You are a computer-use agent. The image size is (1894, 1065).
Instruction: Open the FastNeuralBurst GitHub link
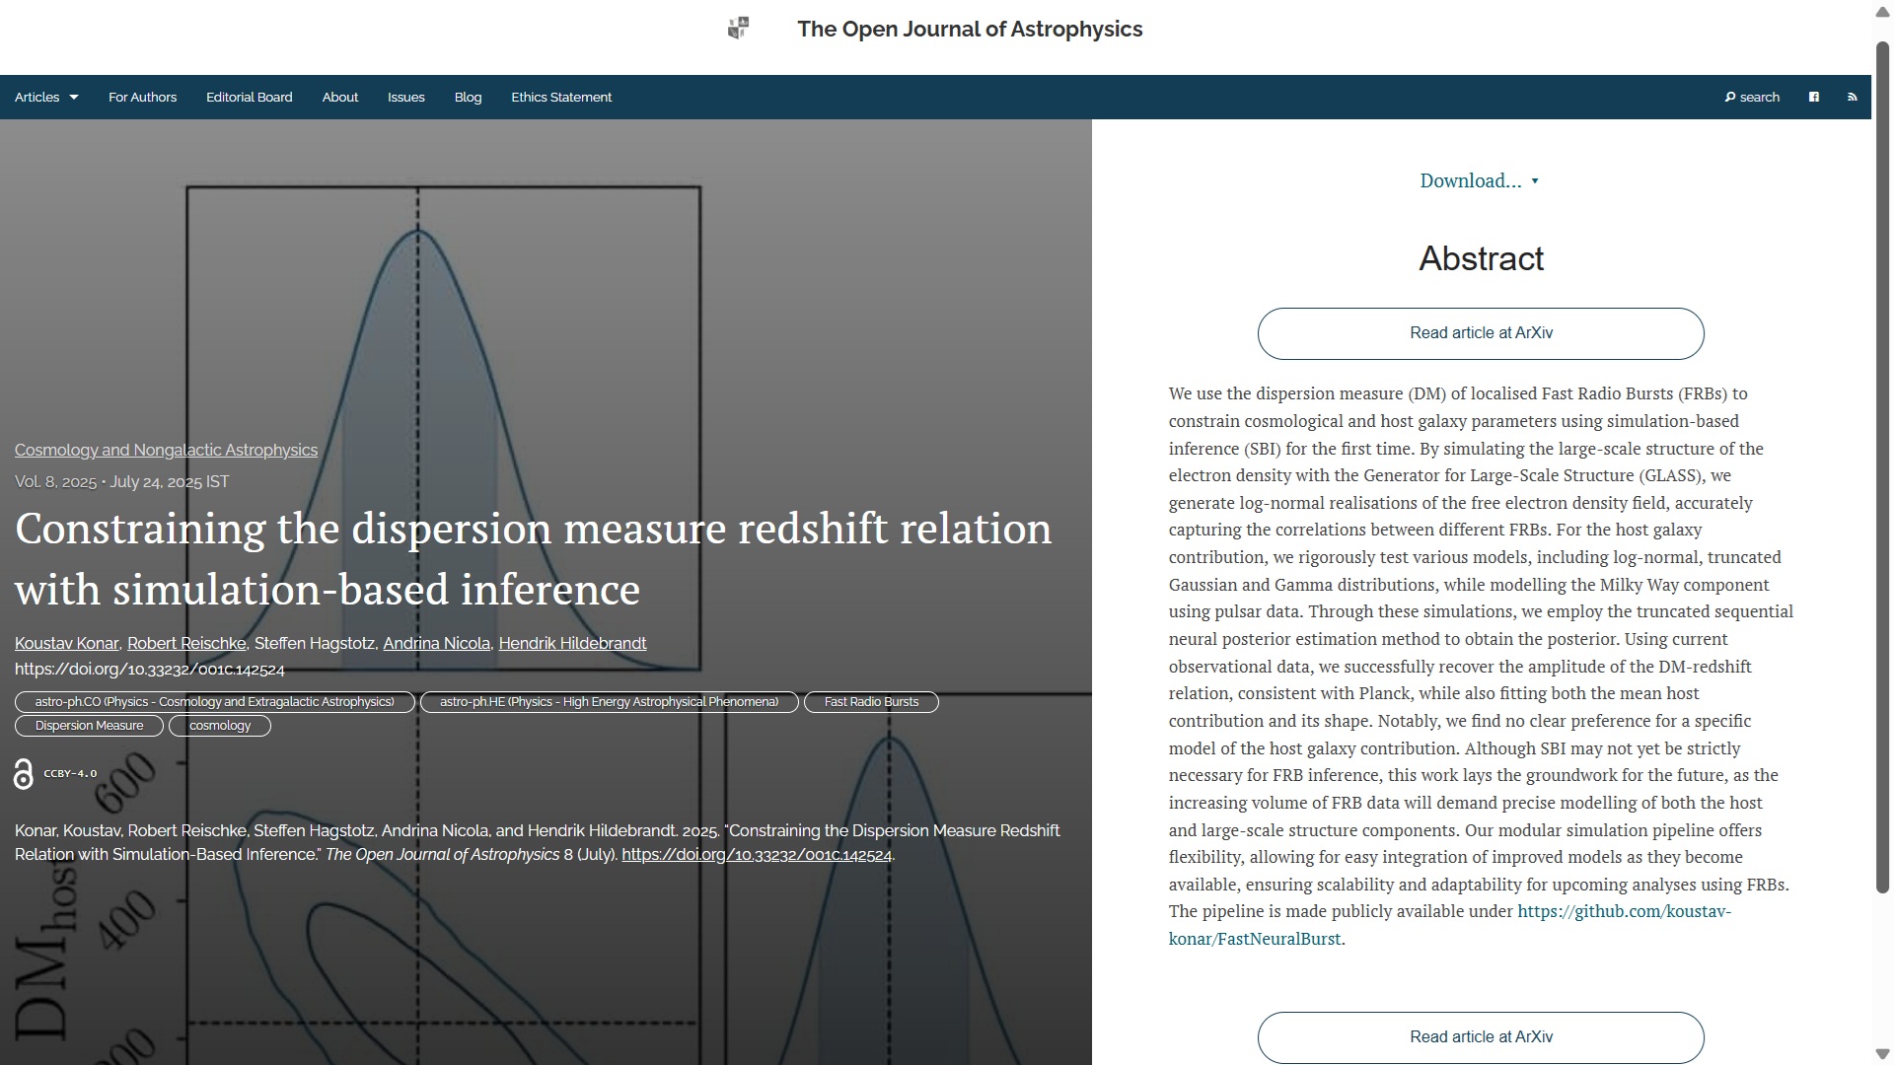(x=1623, y=912)
